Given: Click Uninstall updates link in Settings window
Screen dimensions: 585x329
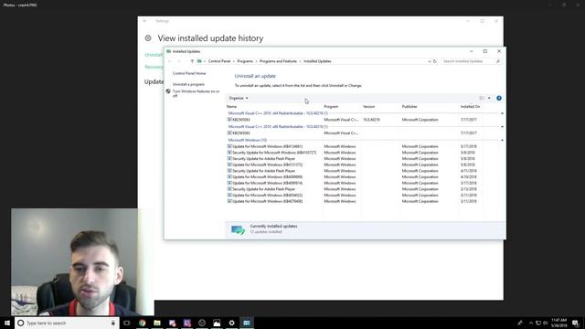Looking at the screenshot, I should coord(154,55).
